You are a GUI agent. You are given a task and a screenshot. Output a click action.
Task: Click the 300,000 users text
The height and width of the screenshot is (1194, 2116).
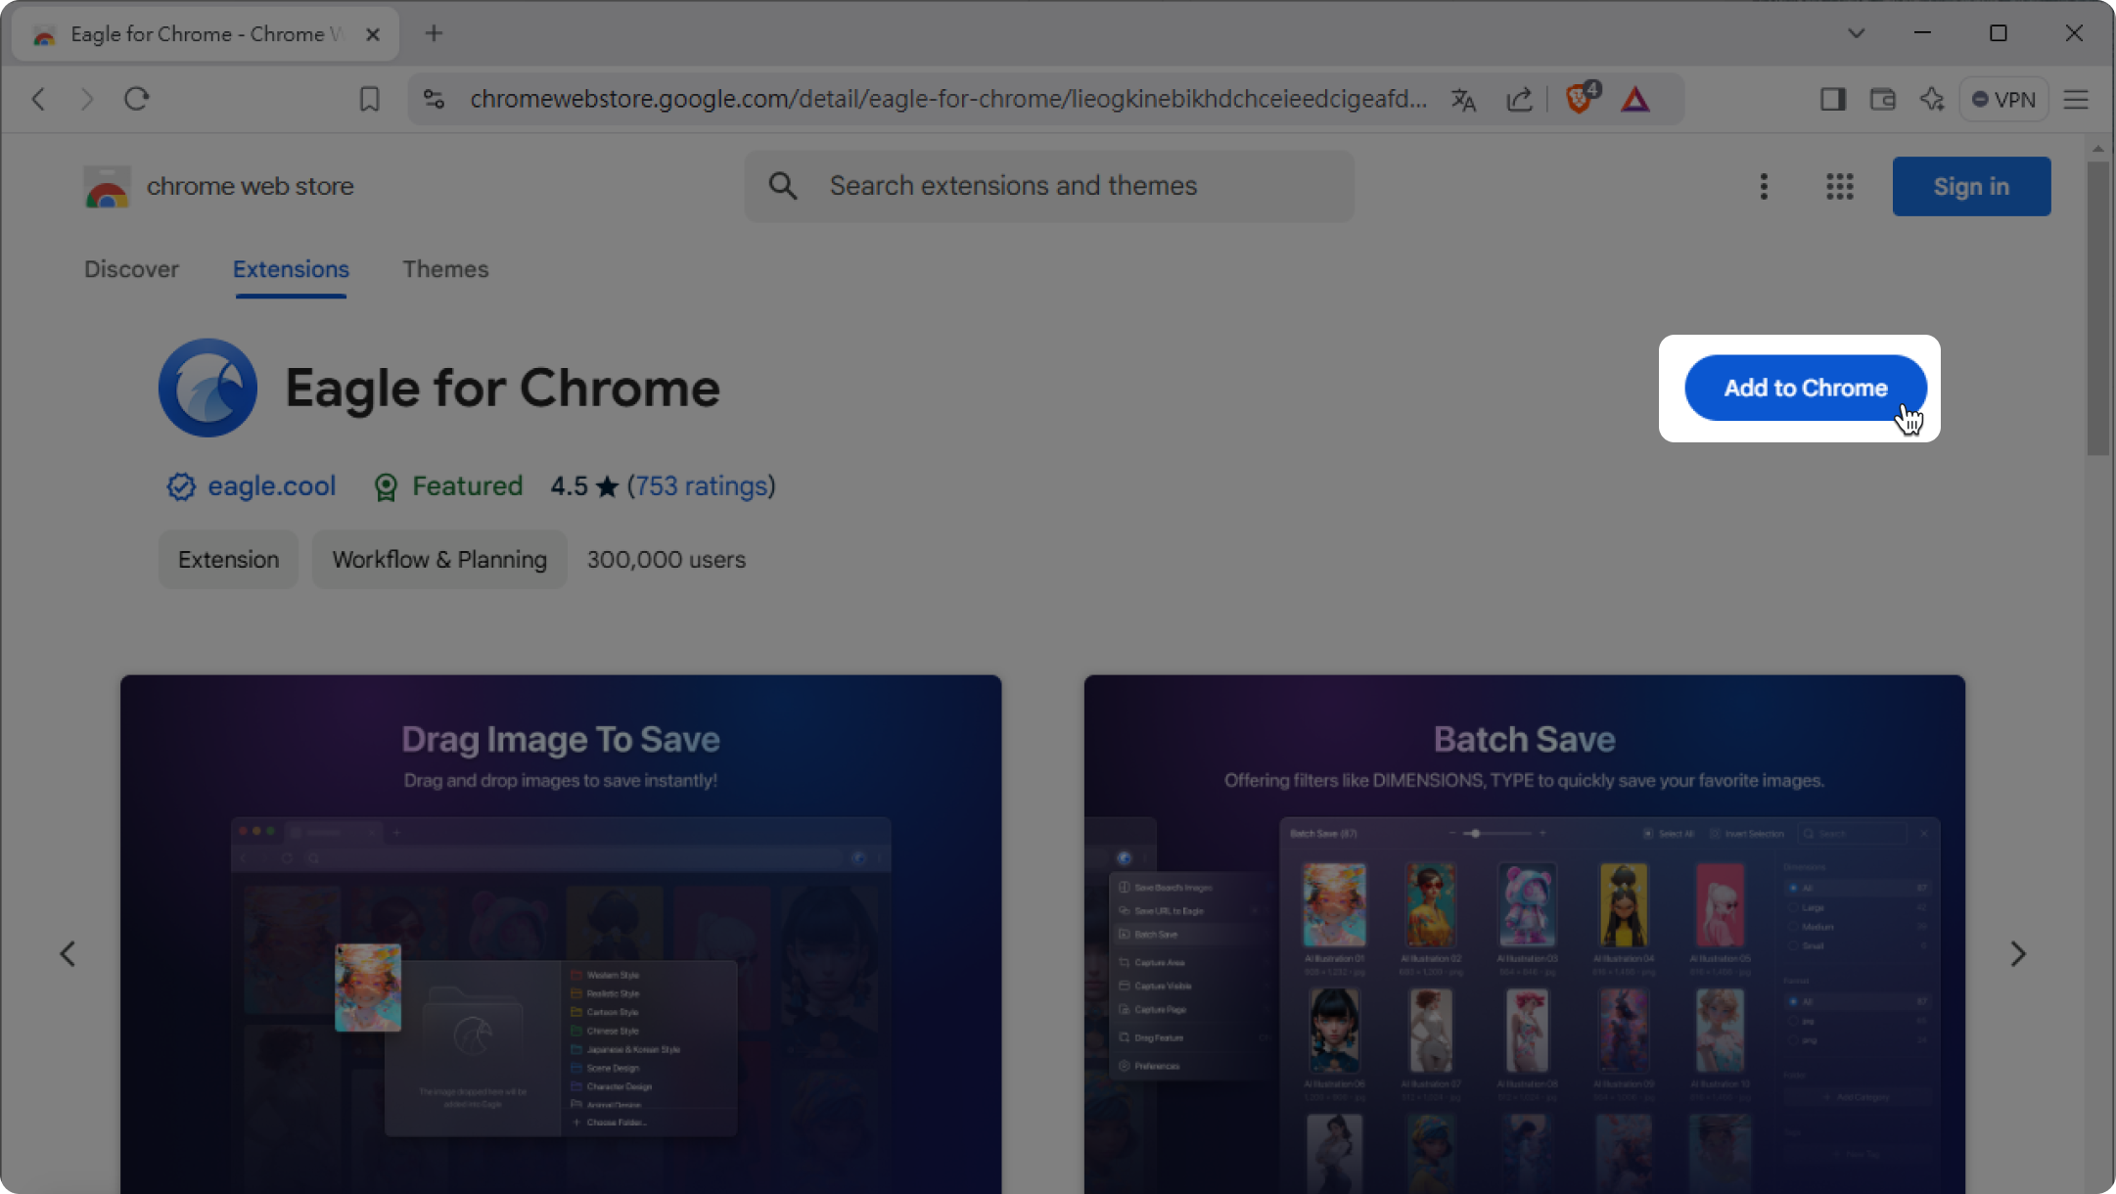[666, 559]
